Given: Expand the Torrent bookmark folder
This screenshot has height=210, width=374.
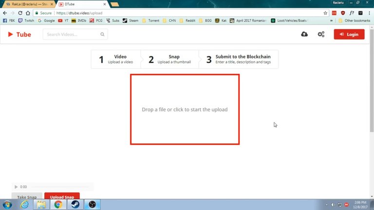Looking at the screenshot, I should 150,21.
